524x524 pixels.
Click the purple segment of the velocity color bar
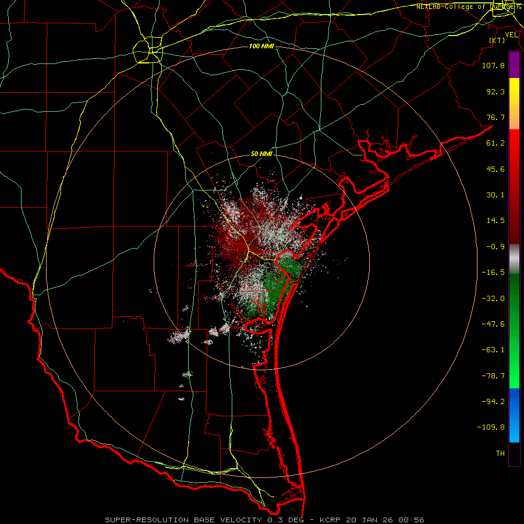514,65
